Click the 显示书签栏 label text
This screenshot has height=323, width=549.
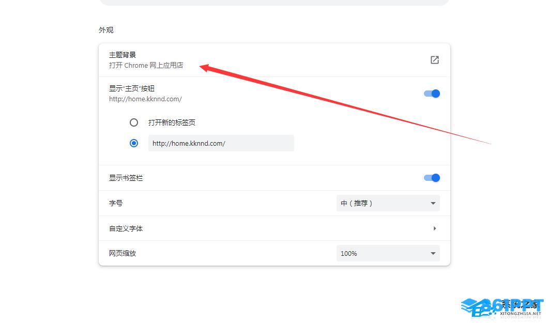pos(126,178)
